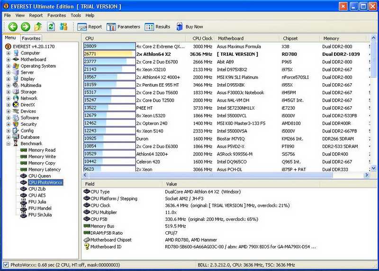379x271 pixels.
Task: Click the users icon in toolbar
Action: [x=63, y=27]
